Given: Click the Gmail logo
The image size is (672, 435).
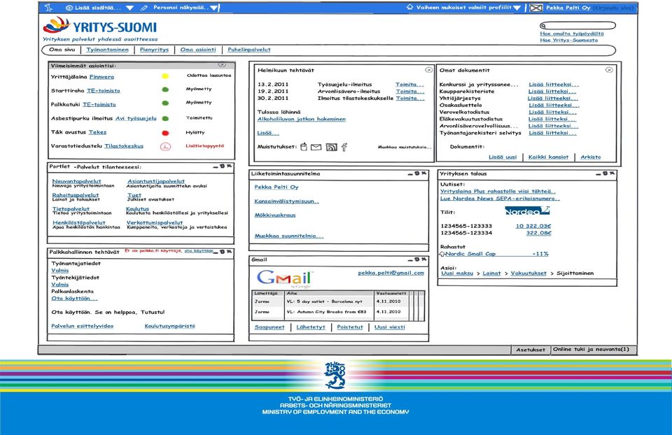Looking at the screenshot, I should pos(285,279).
